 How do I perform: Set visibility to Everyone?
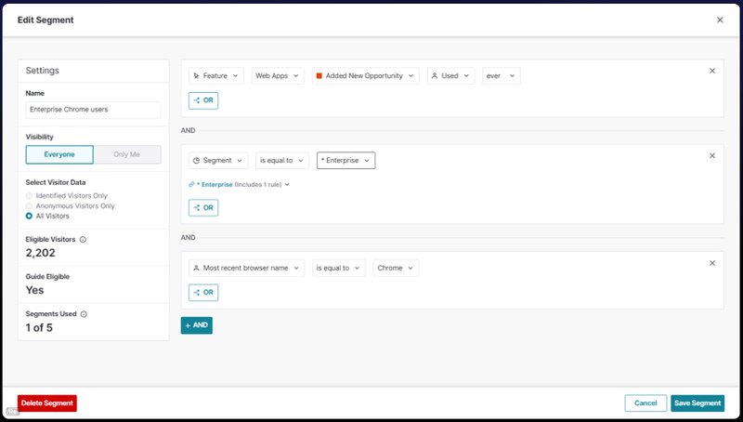59,154
